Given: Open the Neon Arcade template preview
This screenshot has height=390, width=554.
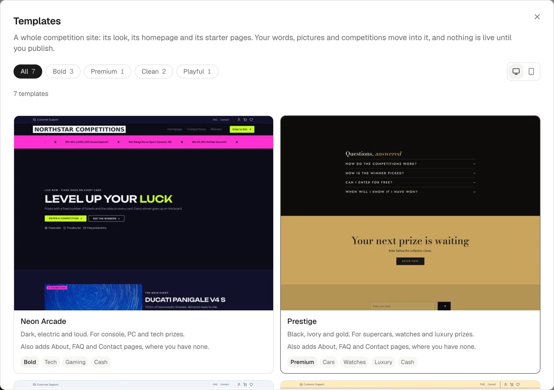Looking at the screenshot, I should pyautogui.click(x=144, y=213).
